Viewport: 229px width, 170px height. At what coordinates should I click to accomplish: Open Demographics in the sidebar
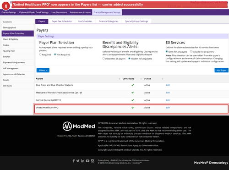click(18, 27)
